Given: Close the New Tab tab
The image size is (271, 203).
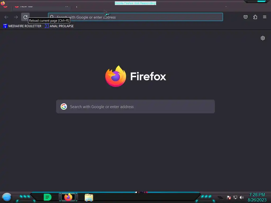Looking at the screenshot, I should click(x=67, y=7).
